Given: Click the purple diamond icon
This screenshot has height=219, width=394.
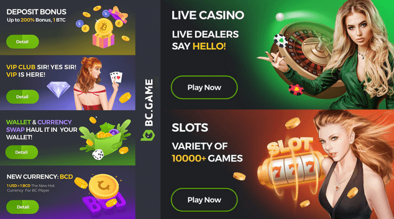Looking at the screenshot, I should [x=58, y=90].
